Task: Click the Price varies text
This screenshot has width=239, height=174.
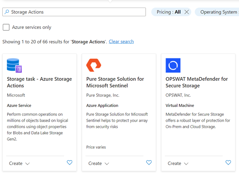Action: 96,147
